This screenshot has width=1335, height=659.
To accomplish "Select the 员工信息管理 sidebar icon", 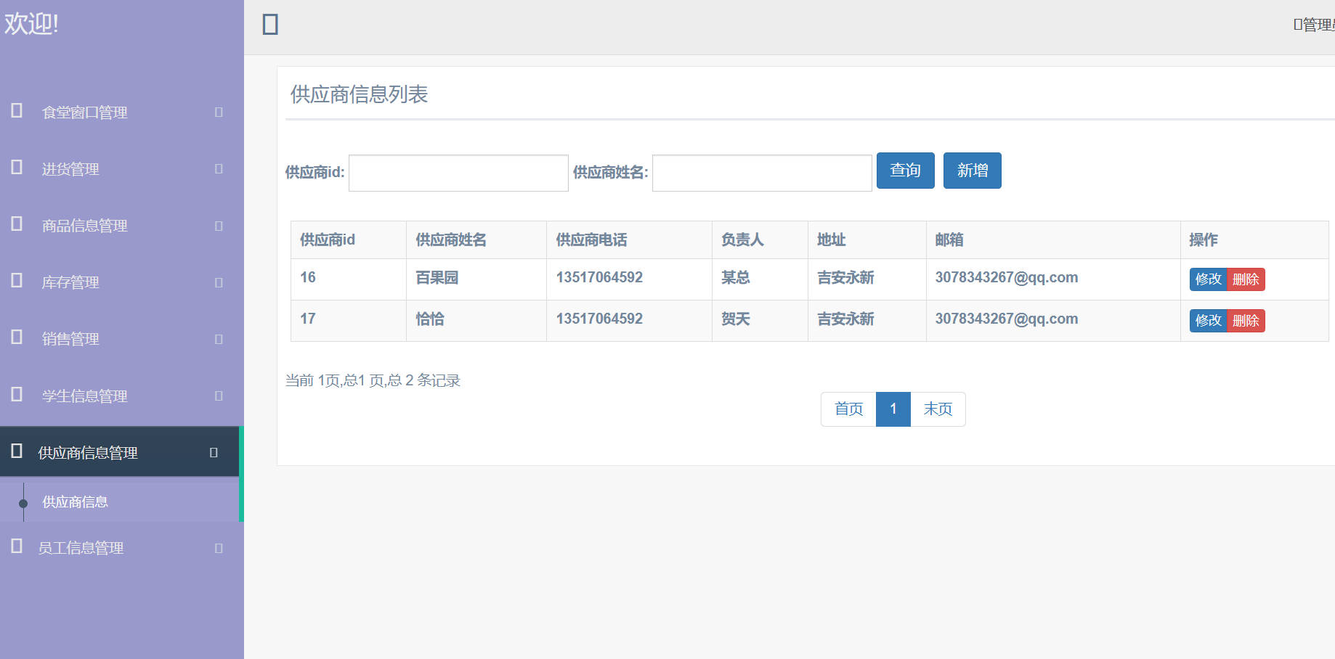I will (x=16, y=547).
